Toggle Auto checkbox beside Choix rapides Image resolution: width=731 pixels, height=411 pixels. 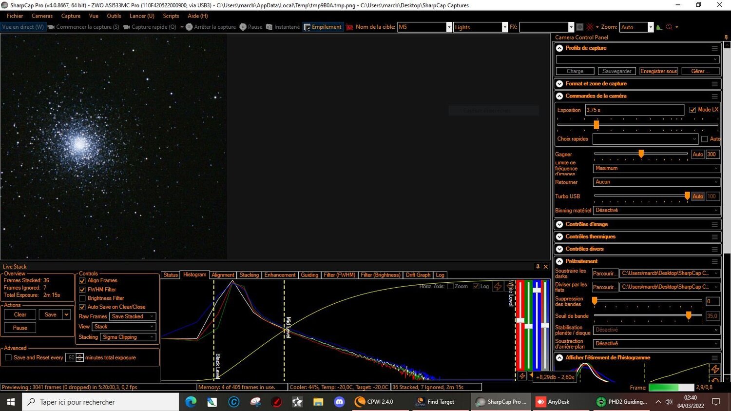click(x=704, y=139)
